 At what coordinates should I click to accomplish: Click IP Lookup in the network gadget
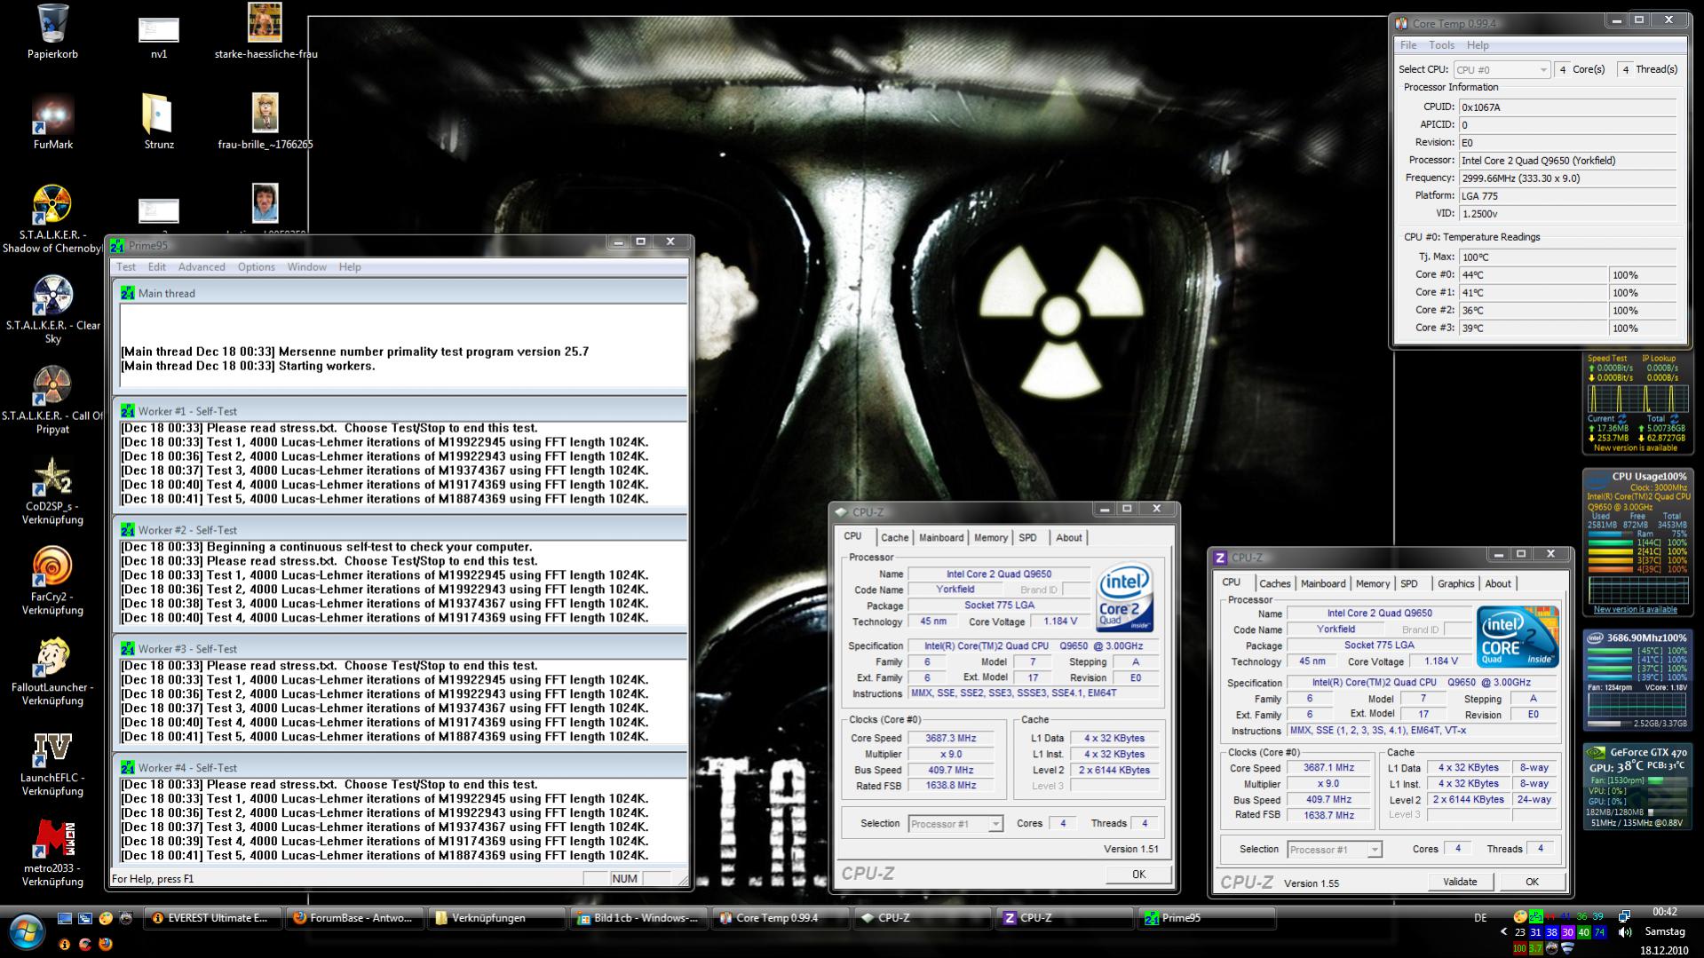[x=1659, y=359]
